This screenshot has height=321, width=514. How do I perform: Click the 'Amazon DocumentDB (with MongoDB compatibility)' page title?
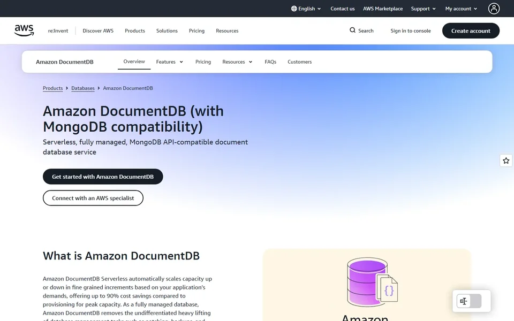[x=133, y=119]
